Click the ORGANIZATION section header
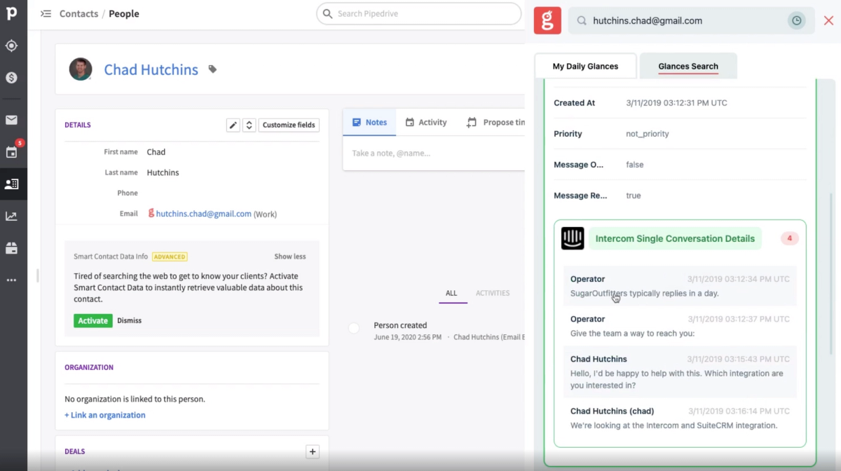Image resolution: width=841 pixels, height=471 pixels. click(89, 367)
